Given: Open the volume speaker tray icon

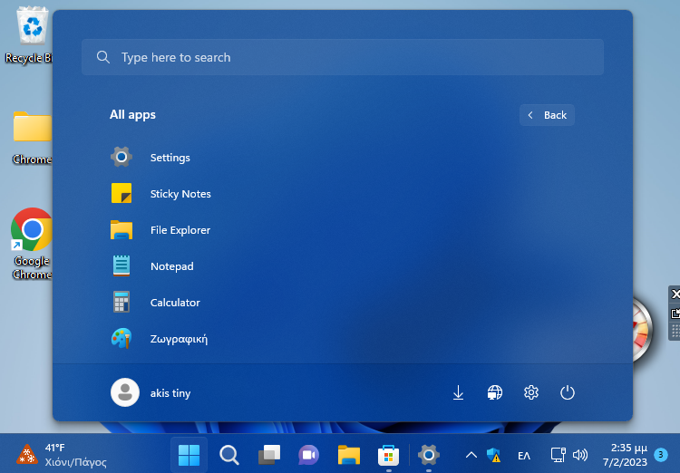Looking at the screenshot, I should pos(580,455).
